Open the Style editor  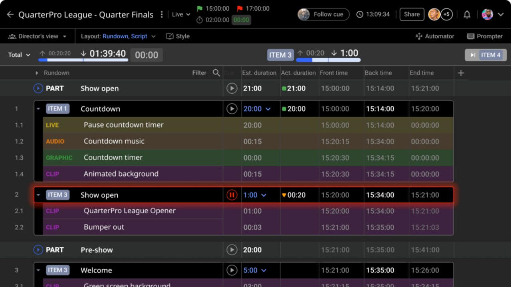point(178,36)
